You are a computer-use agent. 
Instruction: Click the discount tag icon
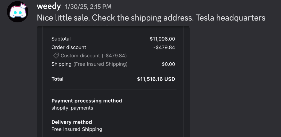(56, 56)
